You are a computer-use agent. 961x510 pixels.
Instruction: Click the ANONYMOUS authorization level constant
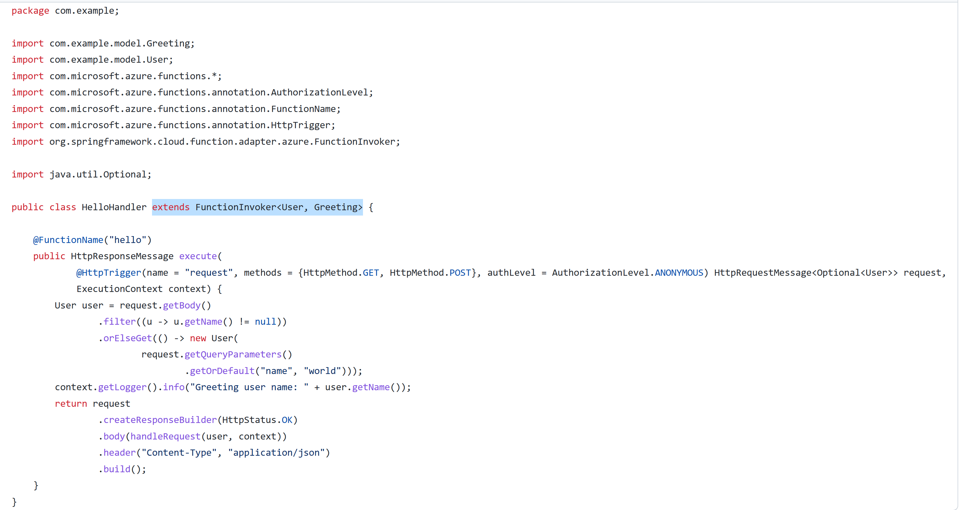click(679, 273)
